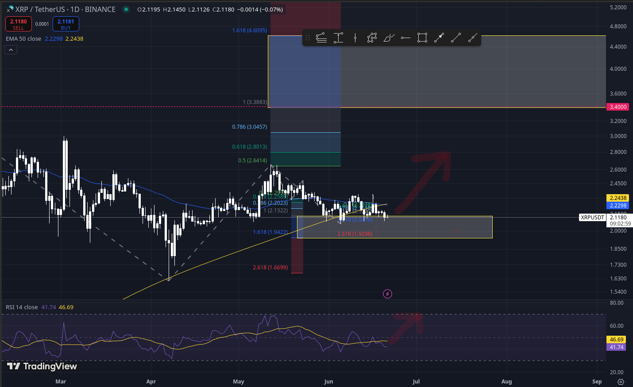Click the 2.618 (1.9298) red Fib label

point(355,234)
